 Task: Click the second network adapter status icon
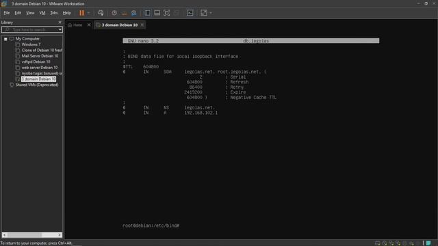398,243
